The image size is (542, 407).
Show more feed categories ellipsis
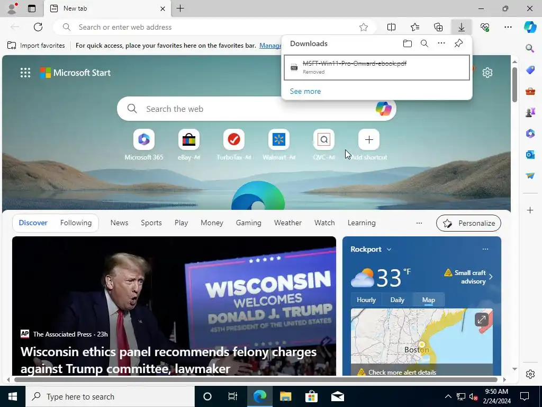pyautogui.click(x=419, y=223)
